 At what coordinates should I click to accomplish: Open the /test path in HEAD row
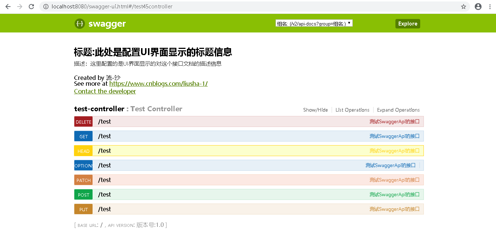(104, 151)
